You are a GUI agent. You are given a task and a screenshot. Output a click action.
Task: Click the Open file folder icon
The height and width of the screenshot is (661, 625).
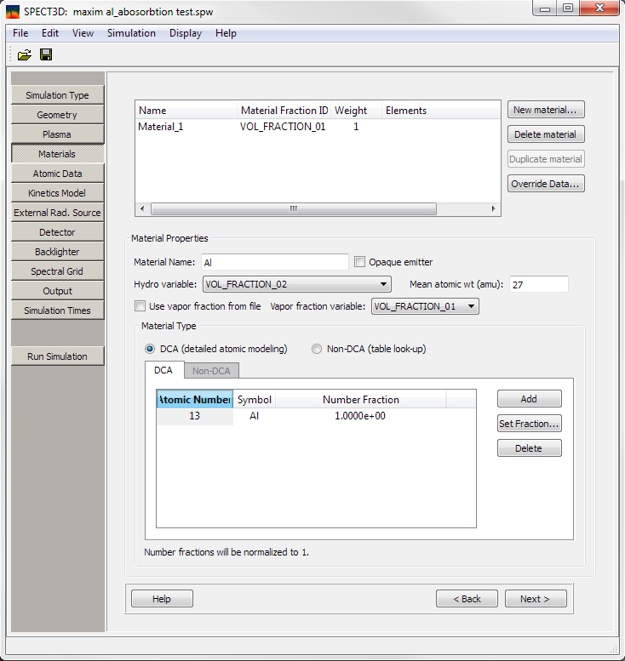tap(24, 55)
